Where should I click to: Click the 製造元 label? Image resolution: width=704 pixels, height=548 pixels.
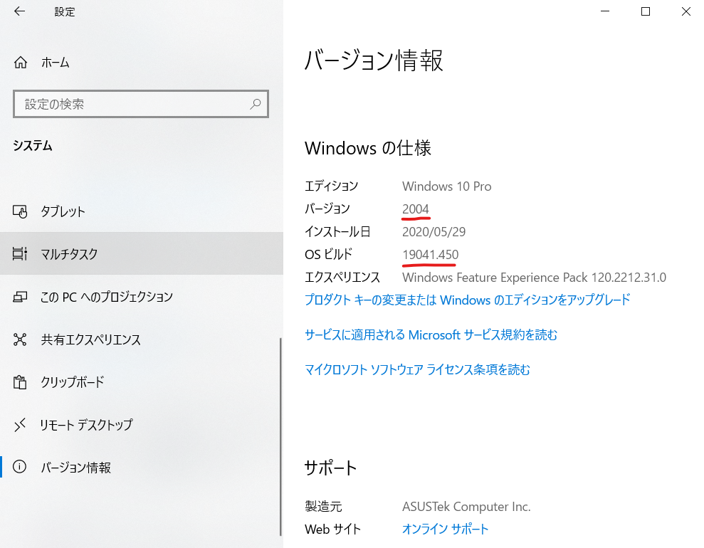point(323,507)
